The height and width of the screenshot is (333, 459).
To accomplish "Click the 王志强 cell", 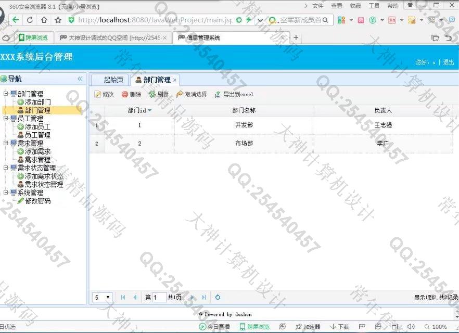I will coord(383,125).
